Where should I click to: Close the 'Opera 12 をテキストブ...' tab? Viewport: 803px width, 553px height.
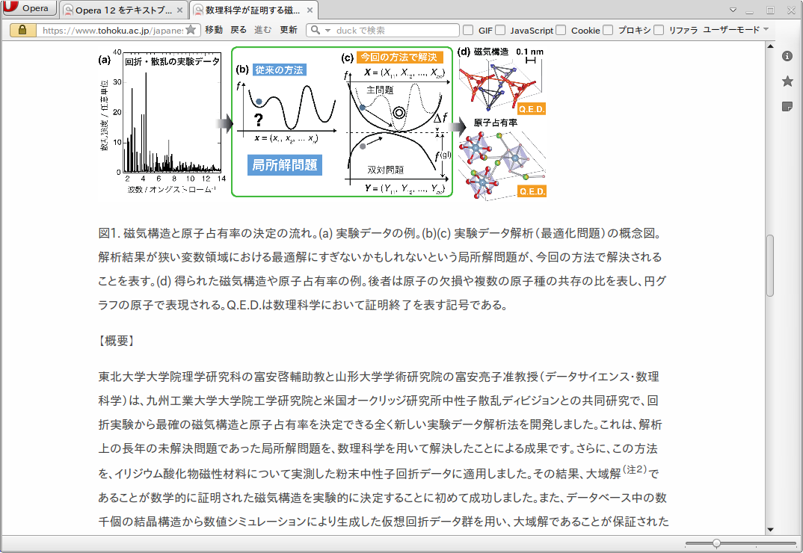tap(179, 10)
